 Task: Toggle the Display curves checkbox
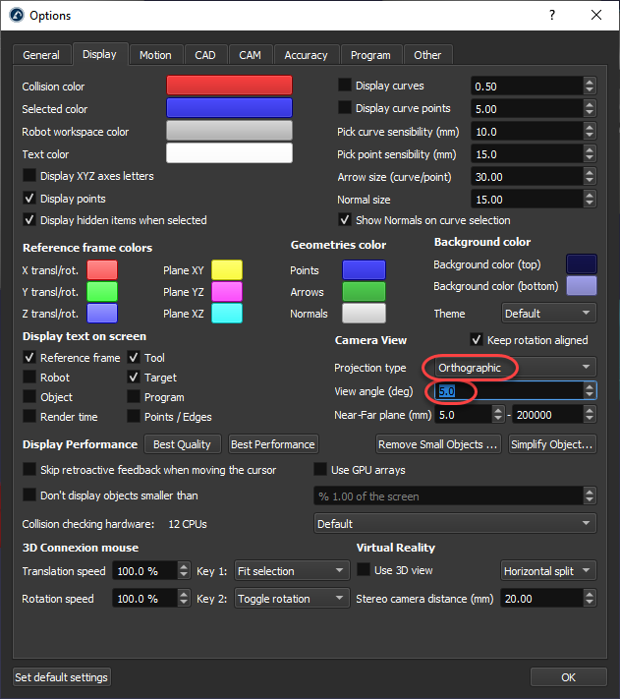(345, 86)
